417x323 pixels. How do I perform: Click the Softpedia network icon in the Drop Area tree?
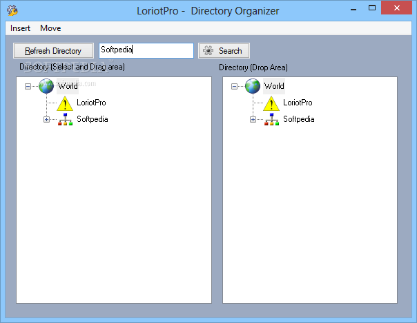point(271,119)
